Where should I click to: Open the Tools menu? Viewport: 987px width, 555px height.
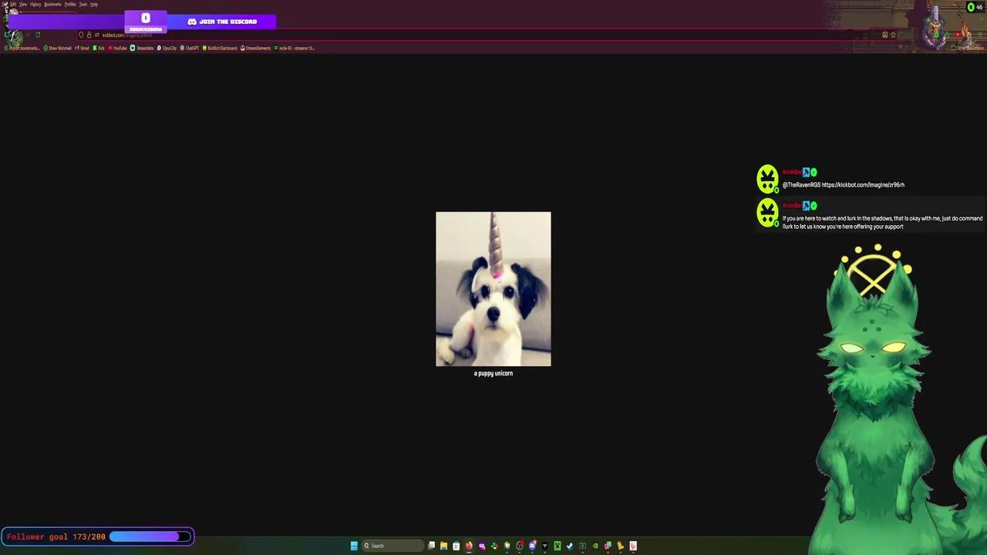83,4
